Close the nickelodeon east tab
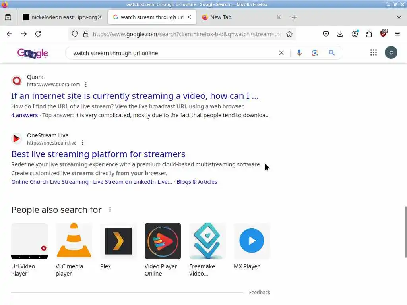Viewport: 407px width, 305px height. point(100,17)
